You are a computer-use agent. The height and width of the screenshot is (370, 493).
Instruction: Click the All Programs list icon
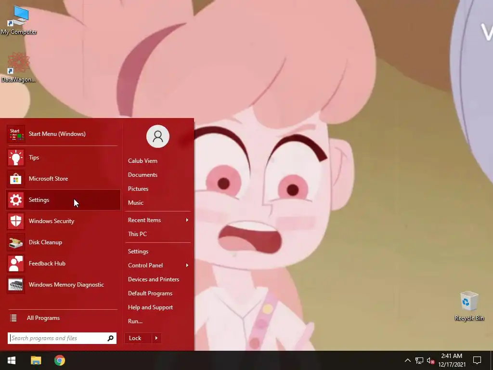click(13, 318)
